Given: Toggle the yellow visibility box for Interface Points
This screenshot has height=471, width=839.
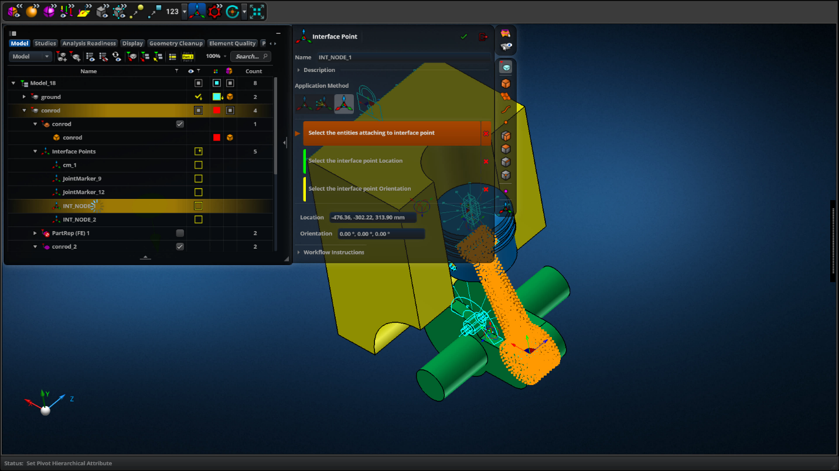Looking at the screenshot, I should [198, 151].
